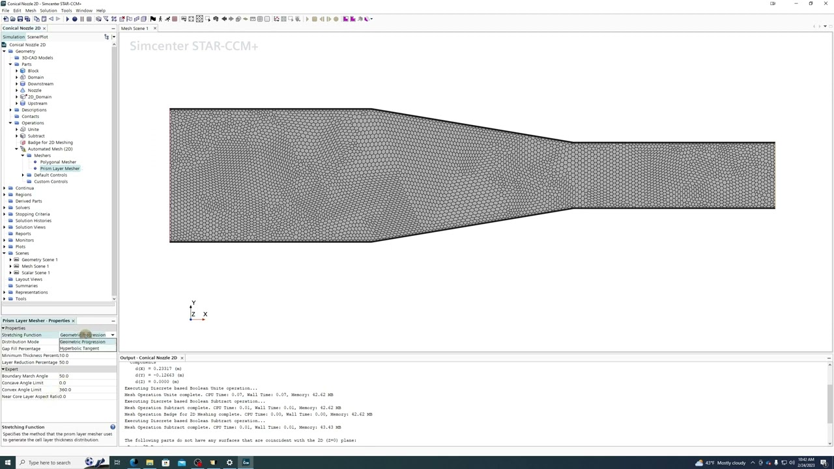Close the Prism Layer Mesher Properties tab
The height and width of the screenshot is (469, 834).
point(73,320)
